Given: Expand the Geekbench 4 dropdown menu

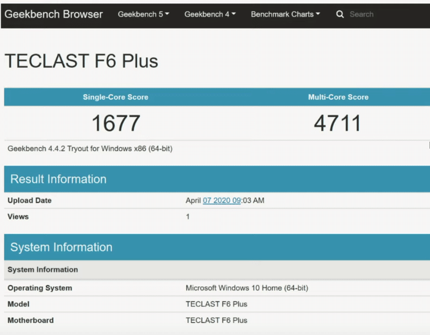Looking at the screenshot, I should [210, 14].
